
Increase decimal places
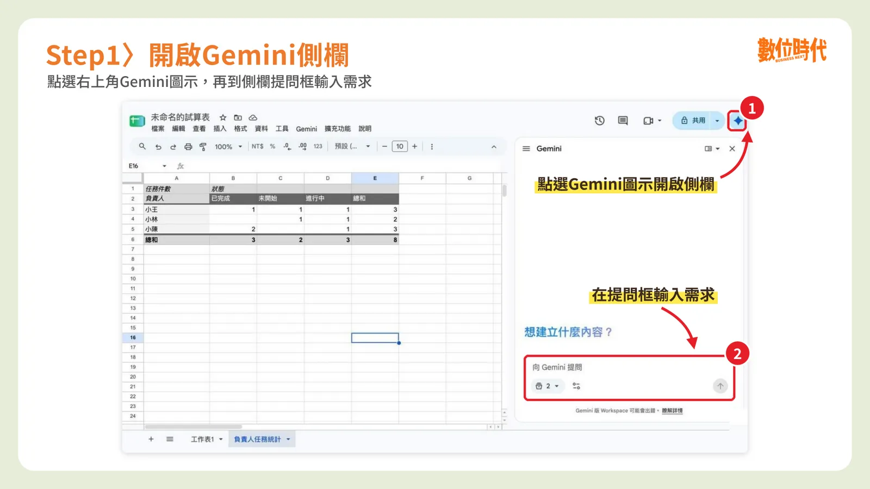302,147
